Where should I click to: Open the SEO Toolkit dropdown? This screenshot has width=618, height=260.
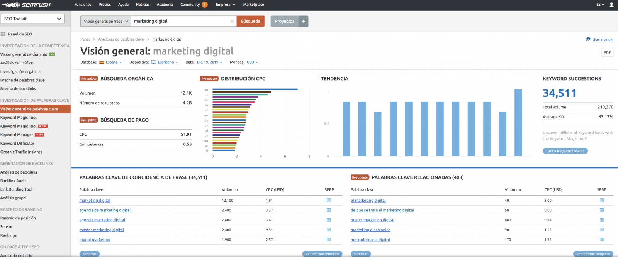coord(32,19)
